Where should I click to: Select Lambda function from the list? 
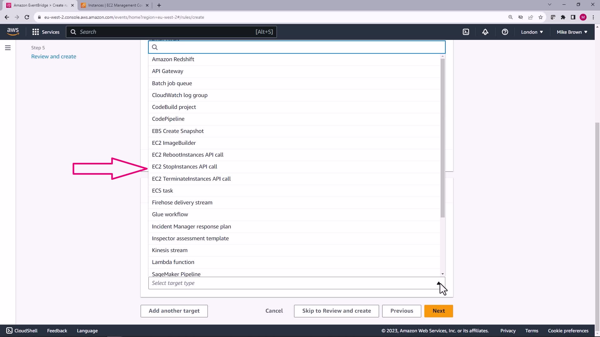pos(173,262)
